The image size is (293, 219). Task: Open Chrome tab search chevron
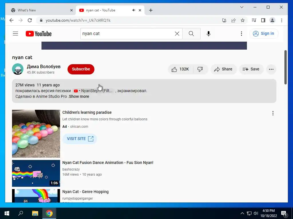pos(241,7)
